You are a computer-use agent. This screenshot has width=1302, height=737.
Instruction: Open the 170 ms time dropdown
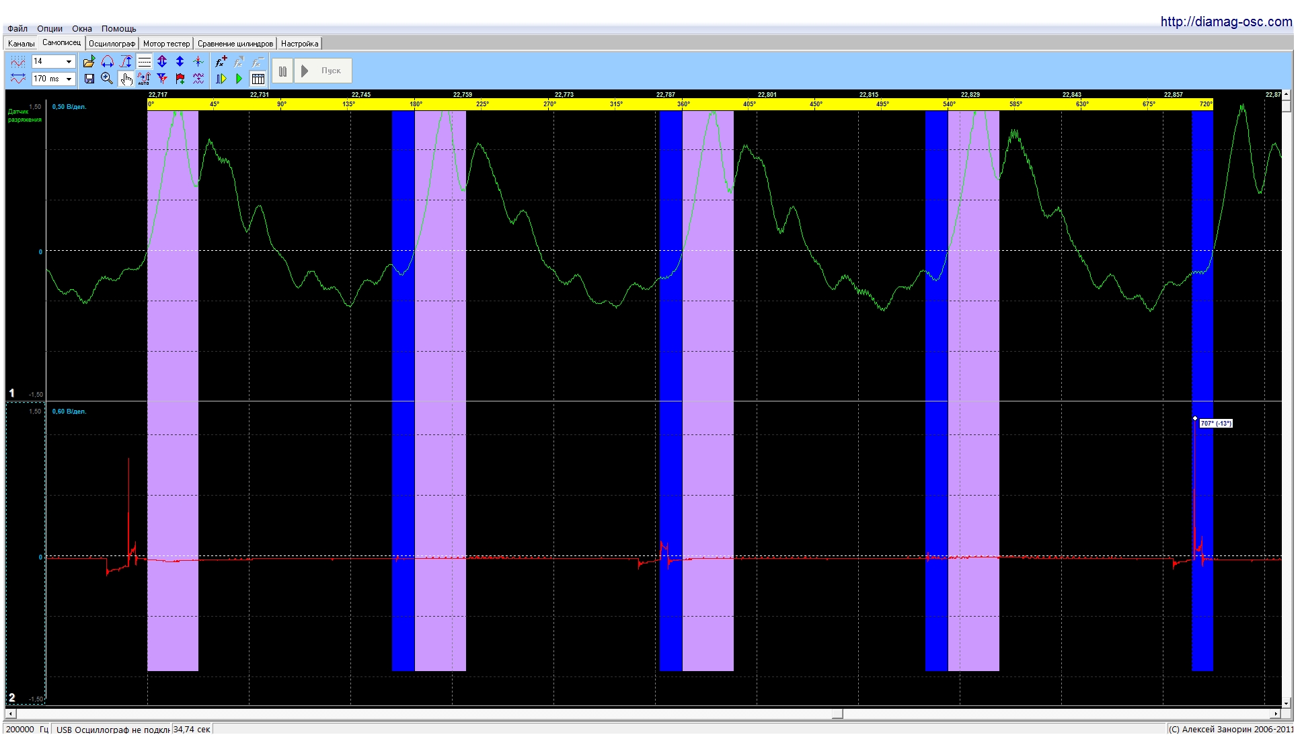53,79
